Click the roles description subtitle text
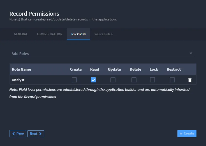The image size is (206, 146). pos(63,19)
